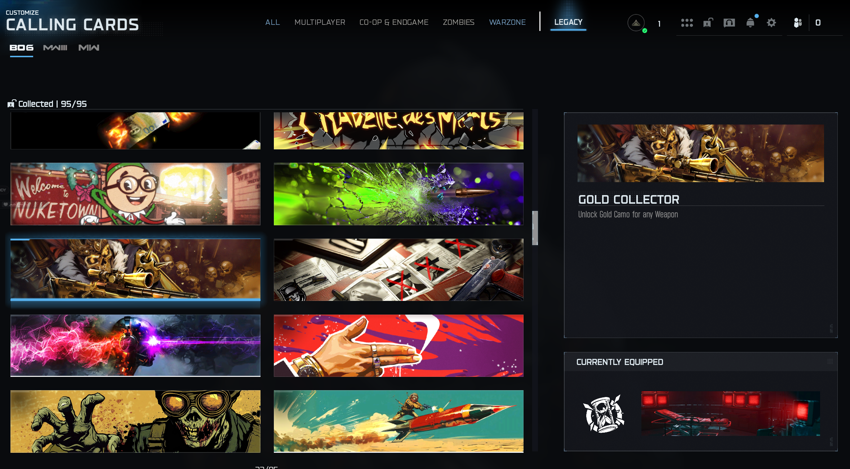
Task: Click the calling card list scrollbar handle
Action: pos(535,228)
